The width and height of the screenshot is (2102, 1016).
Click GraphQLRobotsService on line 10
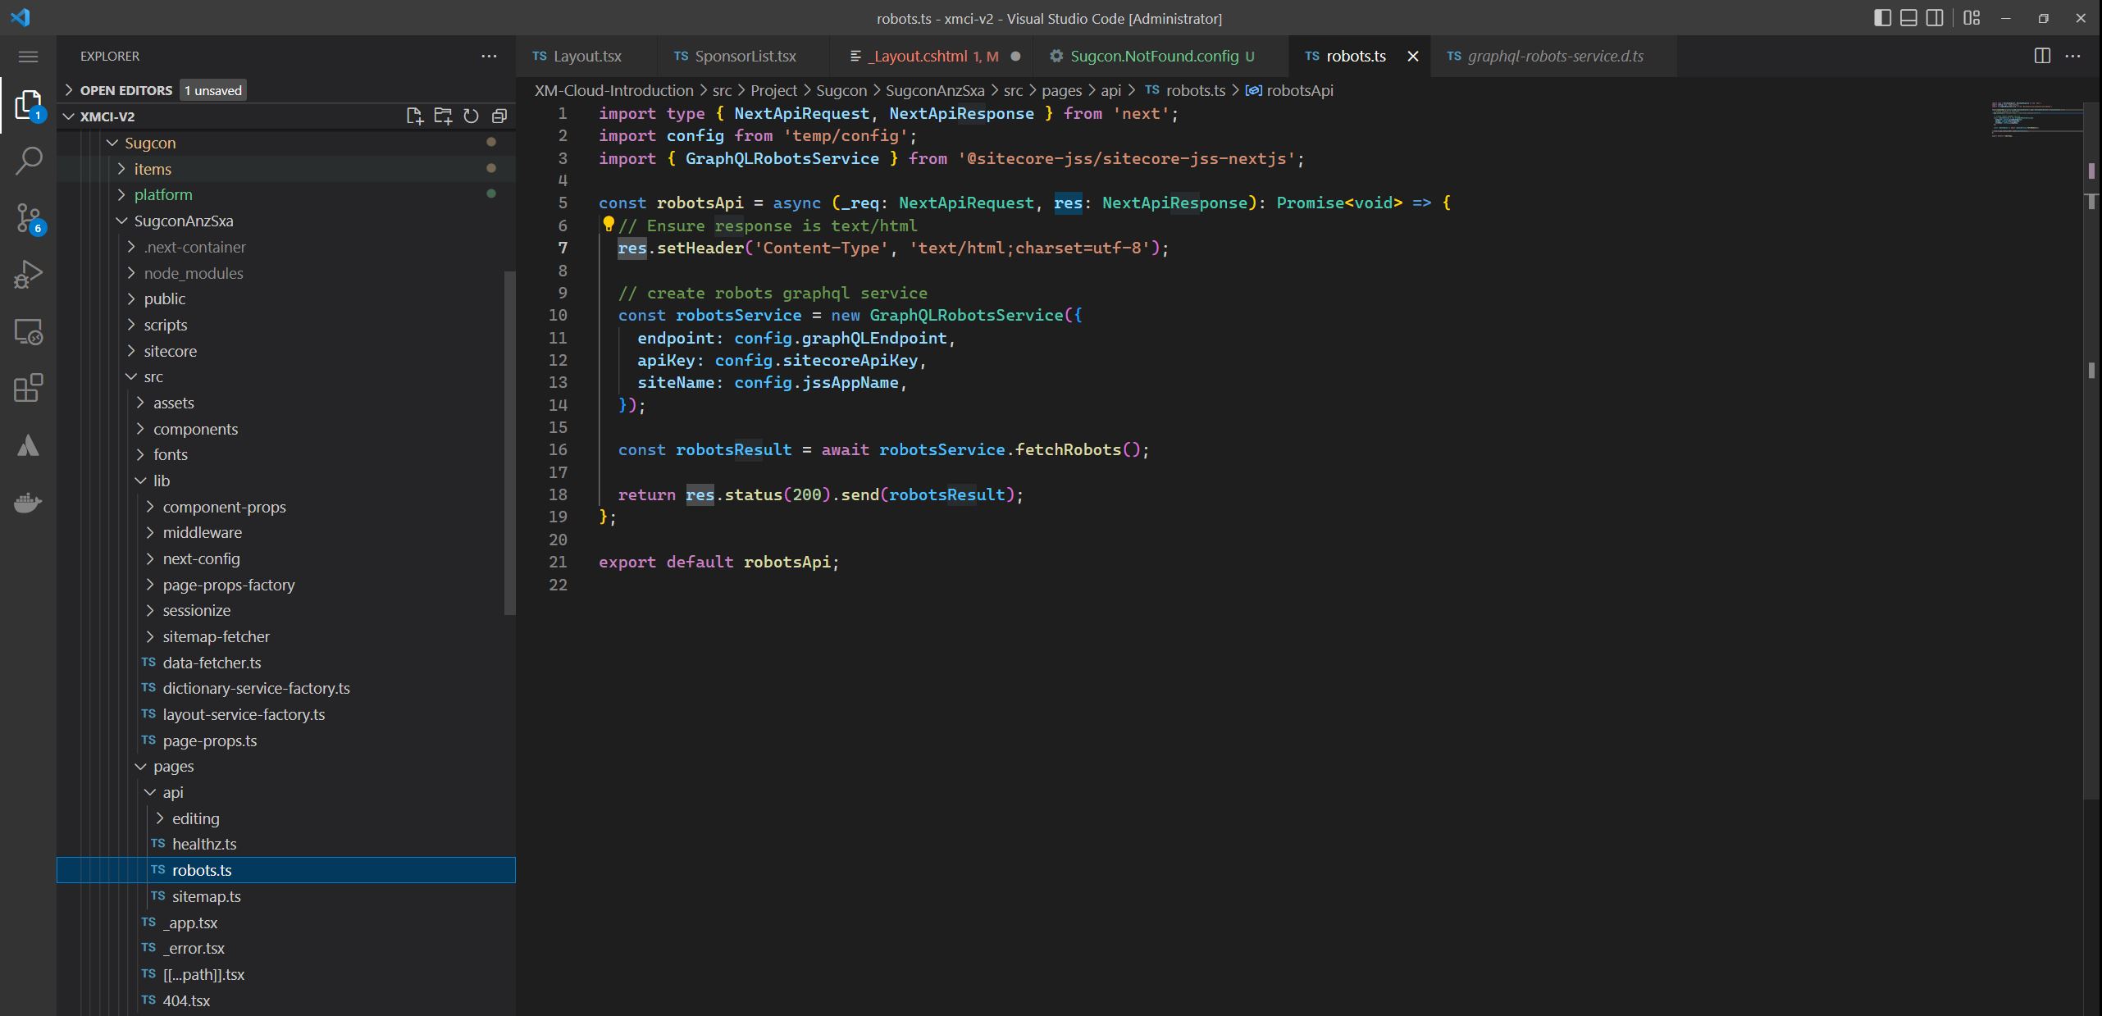pos(966,315)
